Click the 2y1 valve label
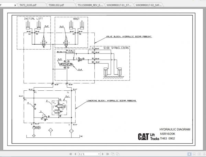The image size is (206, 157). pos(67,97)
